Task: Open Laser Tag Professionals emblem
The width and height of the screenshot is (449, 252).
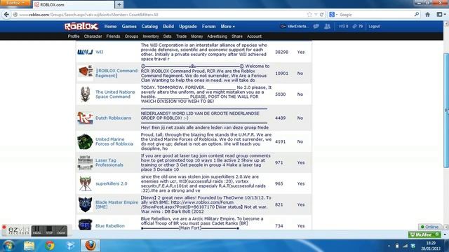Action: pyautogui.click(x=85, y=162)
